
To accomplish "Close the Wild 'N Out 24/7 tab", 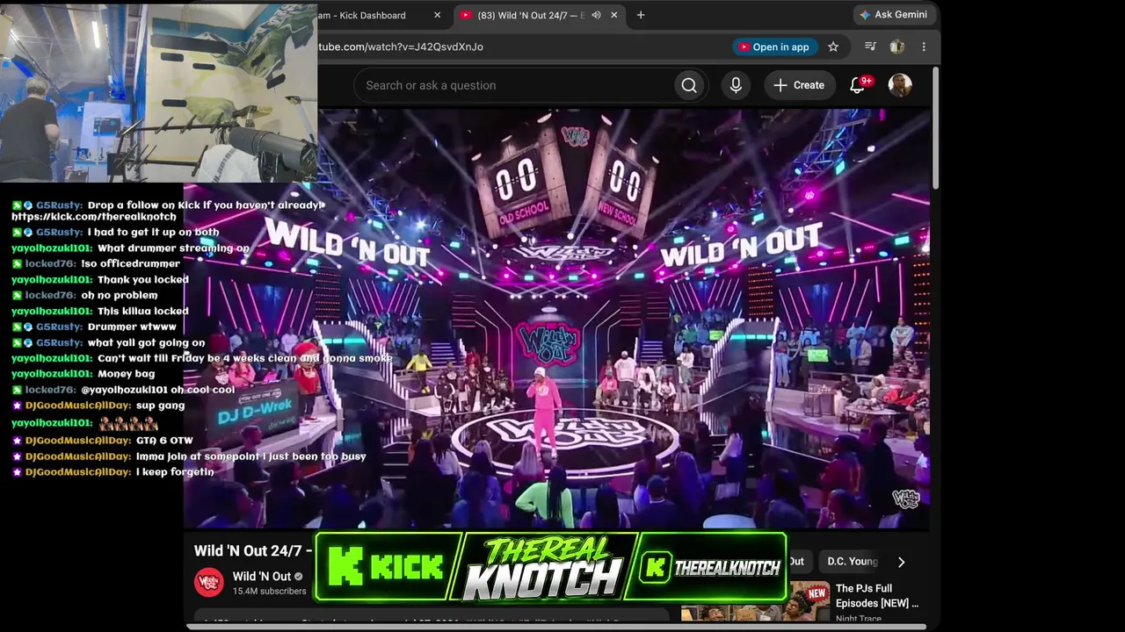I will click(x=614, y=15).
